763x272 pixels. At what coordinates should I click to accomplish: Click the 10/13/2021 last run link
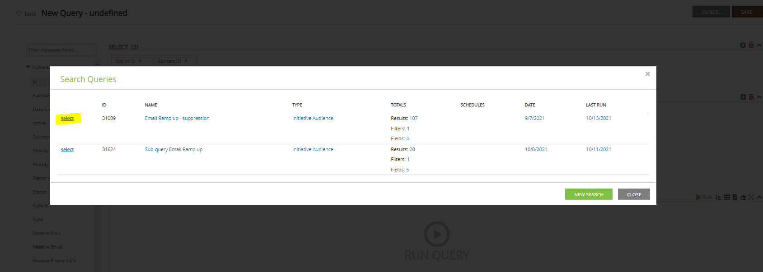coord(599,118)
